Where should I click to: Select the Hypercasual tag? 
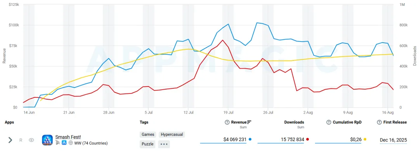coord(172,135)
